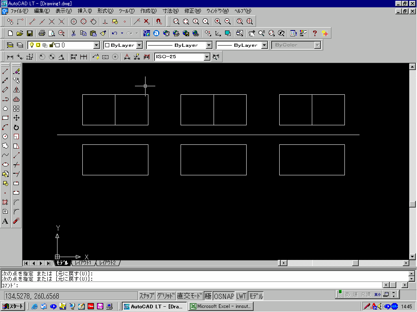
Task: Open the ByLayer linetype dropdown
Action: coord(209,46)
